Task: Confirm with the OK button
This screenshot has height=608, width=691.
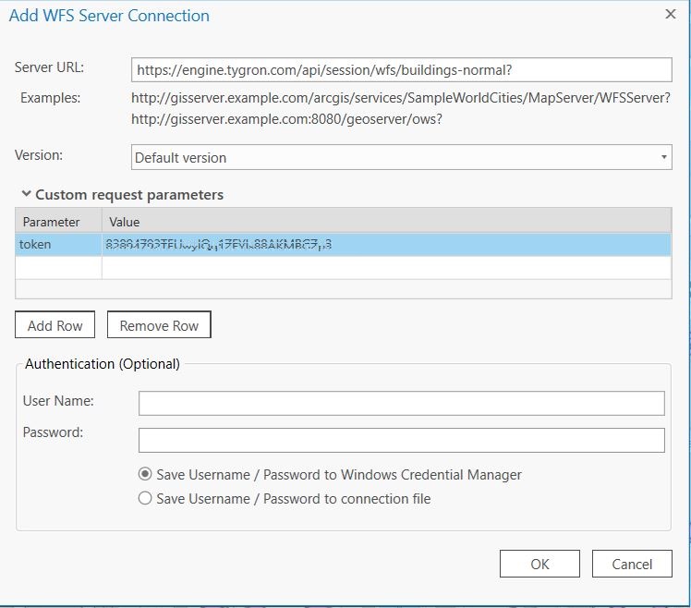Action: click(x=539, y=564)
